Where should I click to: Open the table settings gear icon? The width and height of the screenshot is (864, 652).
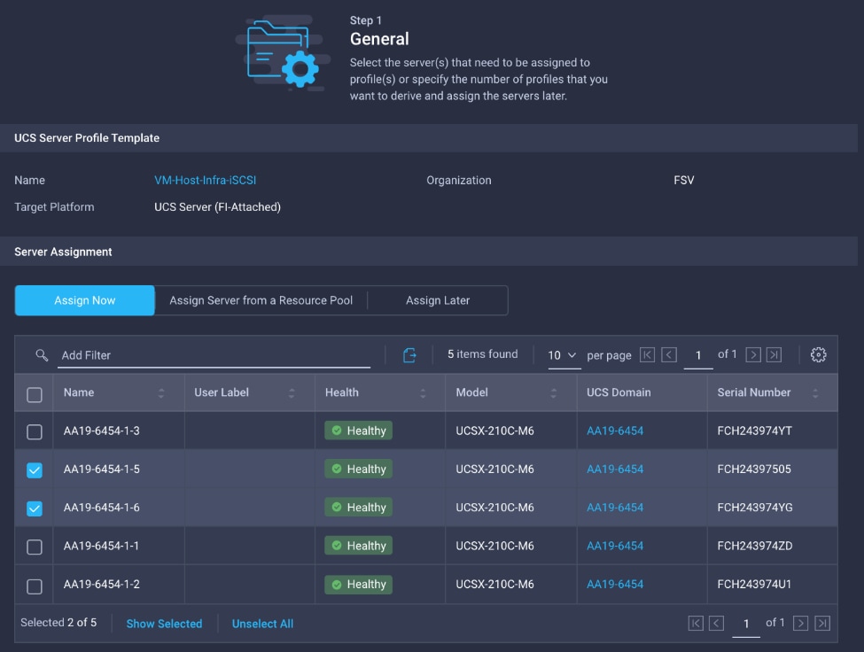(x=818, y=354)
